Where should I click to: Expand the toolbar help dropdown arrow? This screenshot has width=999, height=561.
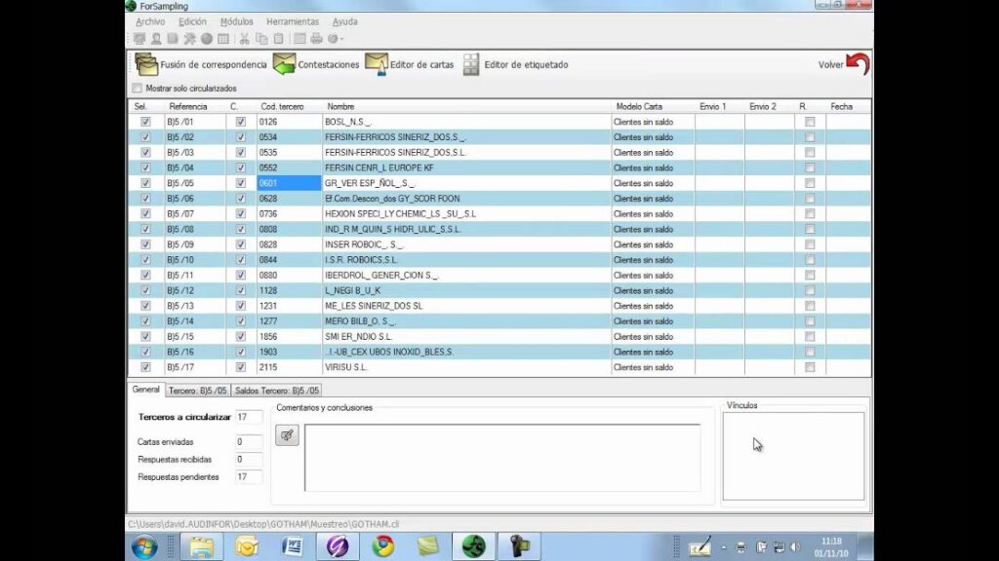coord(341,39)
